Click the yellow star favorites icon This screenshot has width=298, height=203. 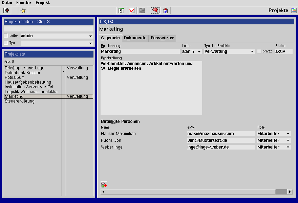[x=23, y=10]
